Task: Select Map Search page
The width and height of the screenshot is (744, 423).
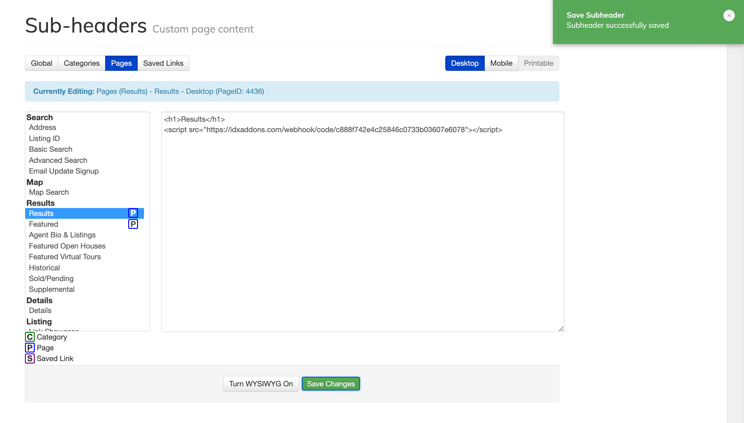Action: [49, 192]
